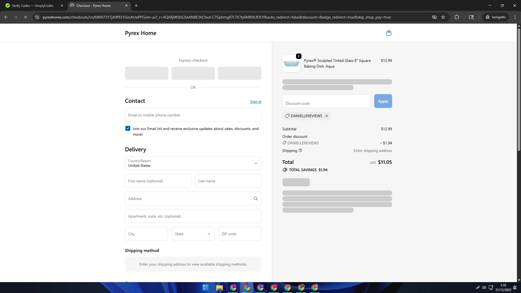This screenshot has height=293, width=521.
Task: Open the State dropdown
Action: 193,234
